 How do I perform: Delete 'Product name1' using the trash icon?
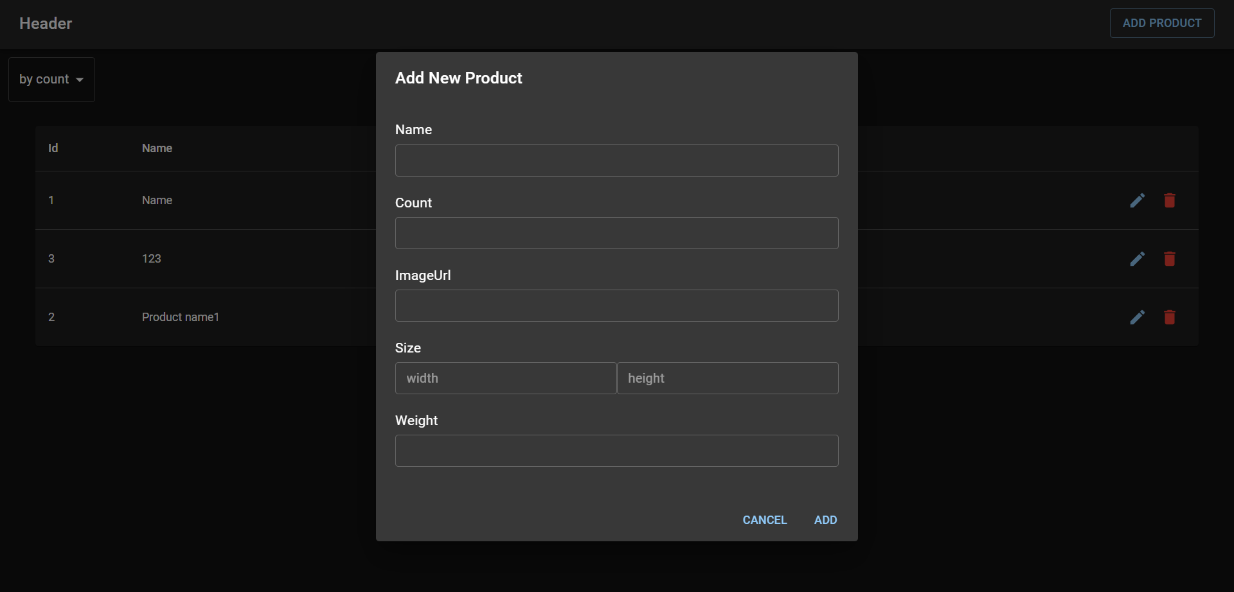pos(1170,317)
